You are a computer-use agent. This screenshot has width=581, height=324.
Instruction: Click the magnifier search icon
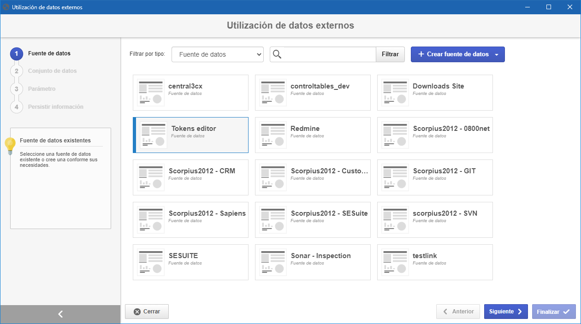point(277,54)
